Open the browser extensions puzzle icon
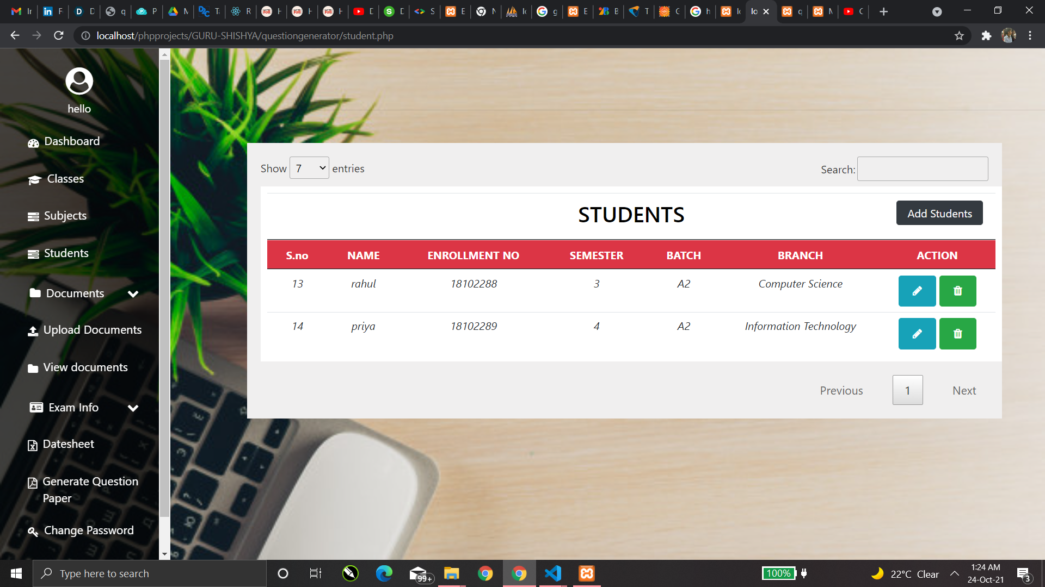 (x=986, y=36)
